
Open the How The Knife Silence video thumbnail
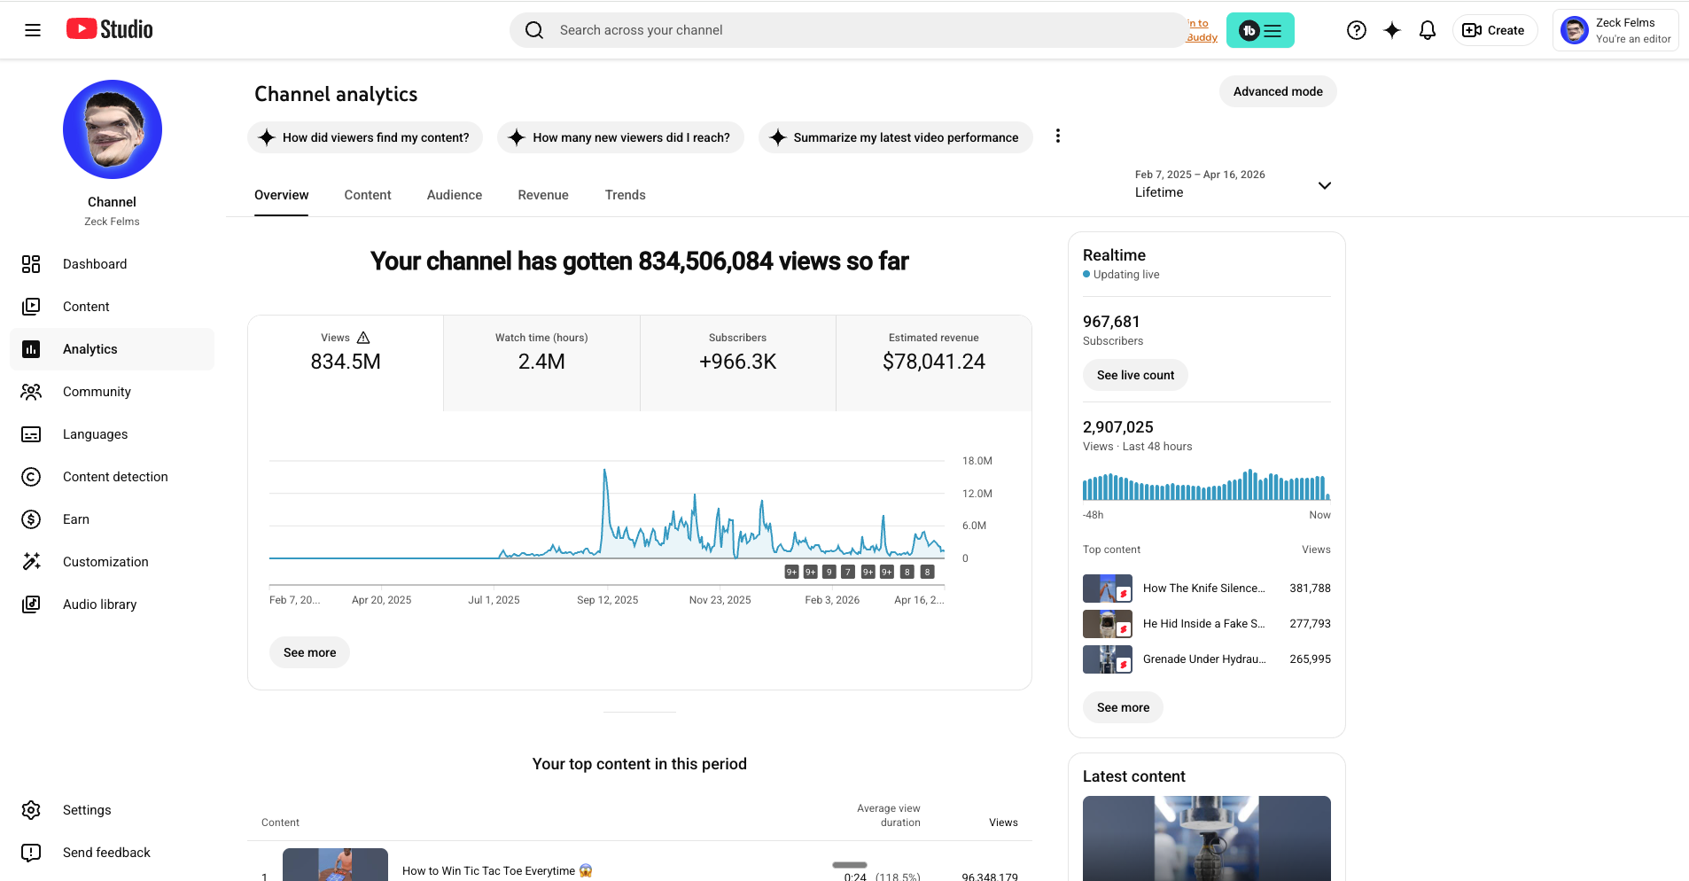(1106, 588)
